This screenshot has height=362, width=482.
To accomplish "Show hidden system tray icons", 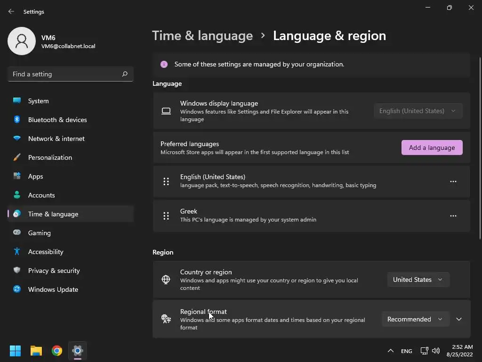I will click(390, 351).
